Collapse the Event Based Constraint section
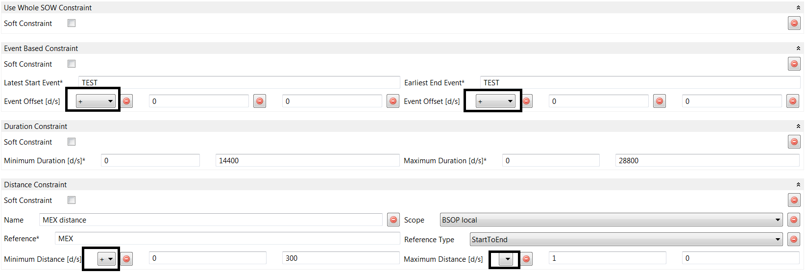 (798, 48)
